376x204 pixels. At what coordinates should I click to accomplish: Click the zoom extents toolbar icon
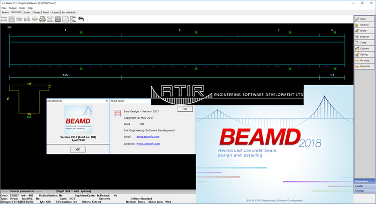(x=50, y=19)
